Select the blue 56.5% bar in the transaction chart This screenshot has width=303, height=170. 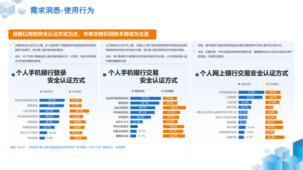click(x=146, y=98)
